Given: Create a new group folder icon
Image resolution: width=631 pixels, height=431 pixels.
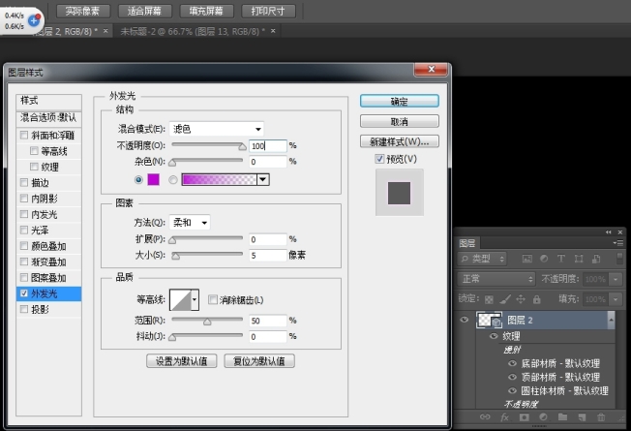Looking at the screenshot, I should (x=561, y=417).
